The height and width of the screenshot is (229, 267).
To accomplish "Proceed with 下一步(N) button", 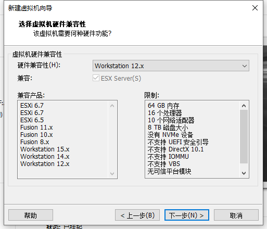I will [x=187, y=215].
